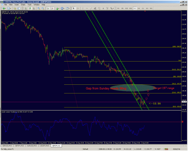Open the Tools menu
This screenshot has width=188, height=151.
pyautogui.click(x=29, y=5)
